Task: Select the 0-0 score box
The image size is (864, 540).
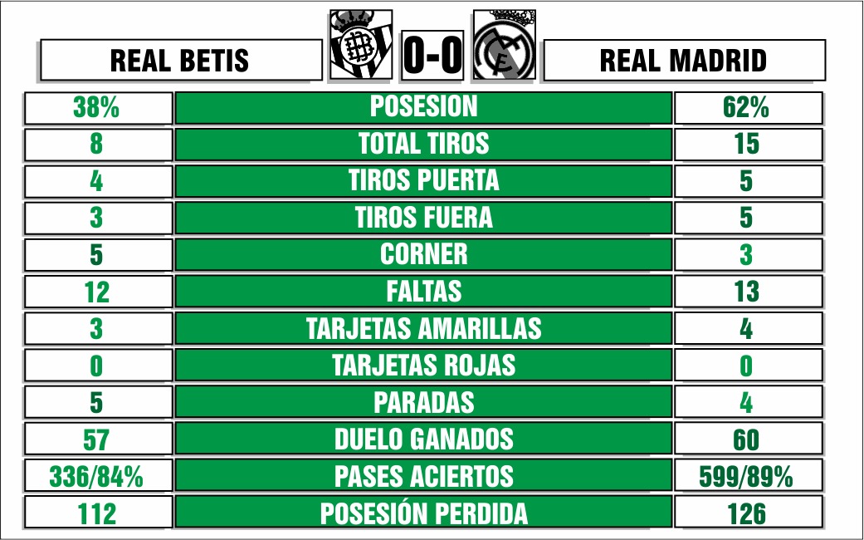Action: point(432,56)
